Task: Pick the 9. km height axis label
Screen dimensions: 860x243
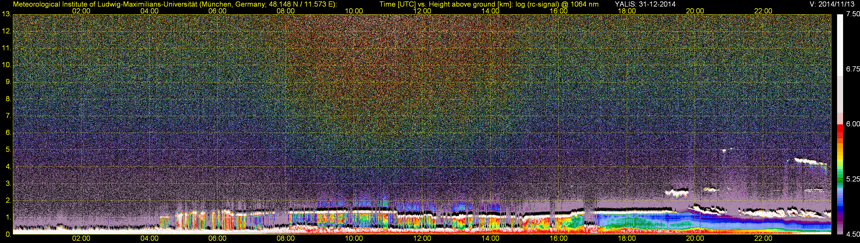Action: click(8, 82)
